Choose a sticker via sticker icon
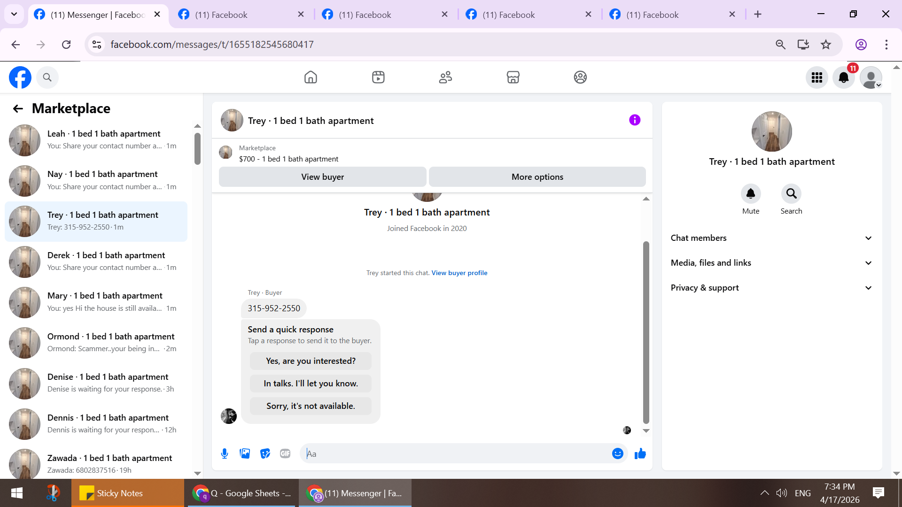The height and width of the screenshot is (507, 902). 265,453
